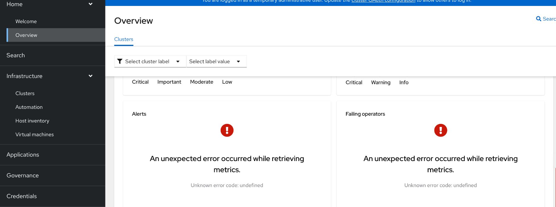Go to Search in the sidebar
Viewport: 556px width, 207px height.
16,55
